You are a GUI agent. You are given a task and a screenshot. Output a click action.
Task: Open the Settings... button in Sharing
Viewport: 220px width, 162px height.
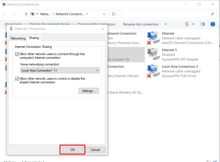point(89,91)
